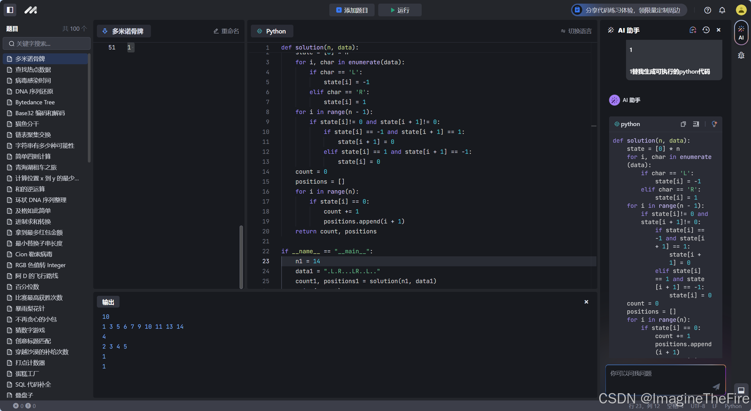Copy the AI-generated python code

click(683, 124)
